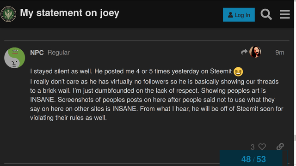This screenshot has width=296, height=166.
Task: Show who liked via count 3
Action: pos(253,147)
